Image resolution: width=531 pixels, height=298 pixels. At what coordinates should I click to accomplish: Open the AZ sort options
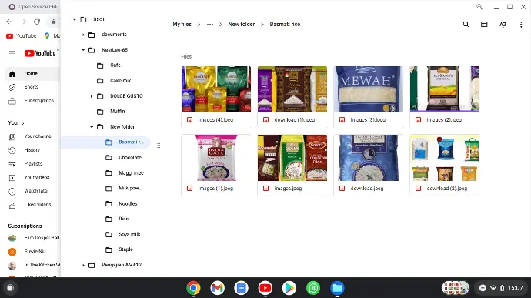tap(503, 25)
